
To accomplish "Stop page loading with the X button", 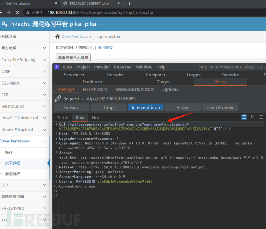I will click(x=17, y=12).
